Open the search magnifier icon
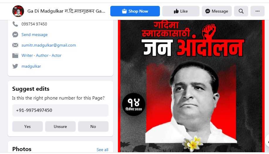 [x=241, y=11]
